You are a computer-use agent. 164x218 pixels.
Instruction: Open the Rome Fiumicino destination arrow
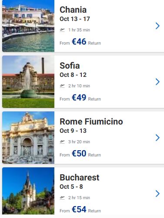tap(157, 138)
